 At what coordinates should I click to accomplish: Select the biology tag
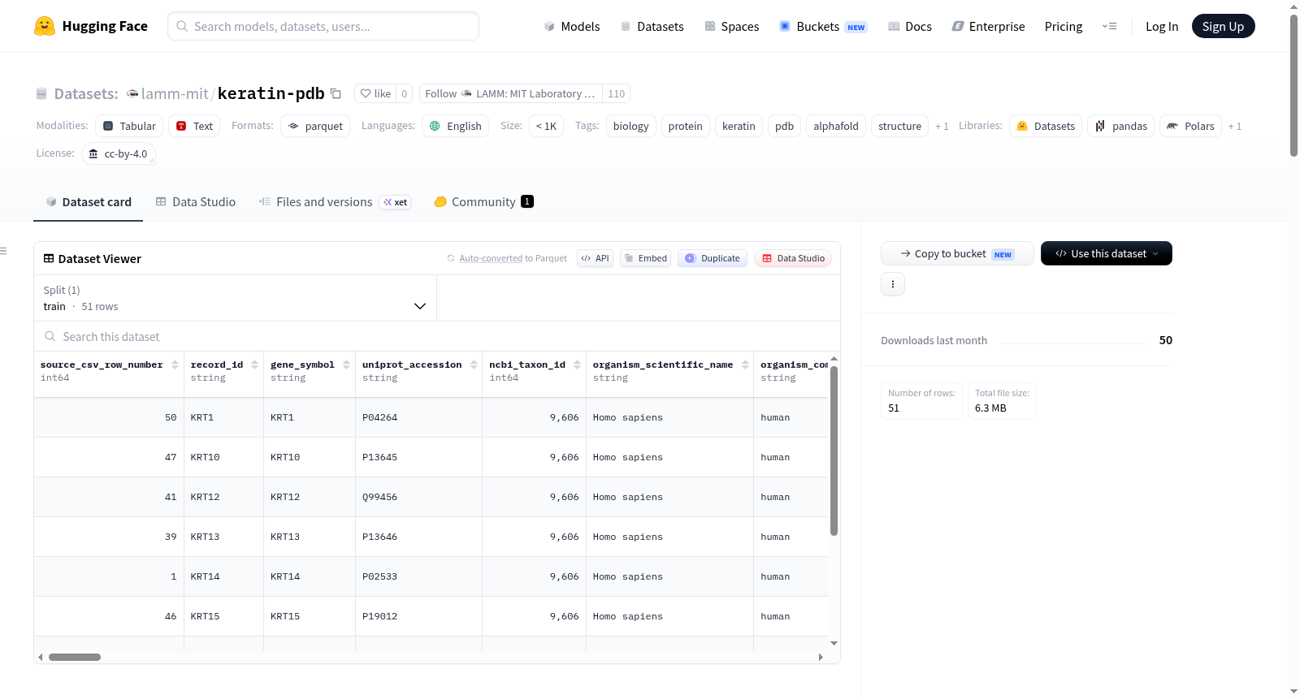pos(631,127)
